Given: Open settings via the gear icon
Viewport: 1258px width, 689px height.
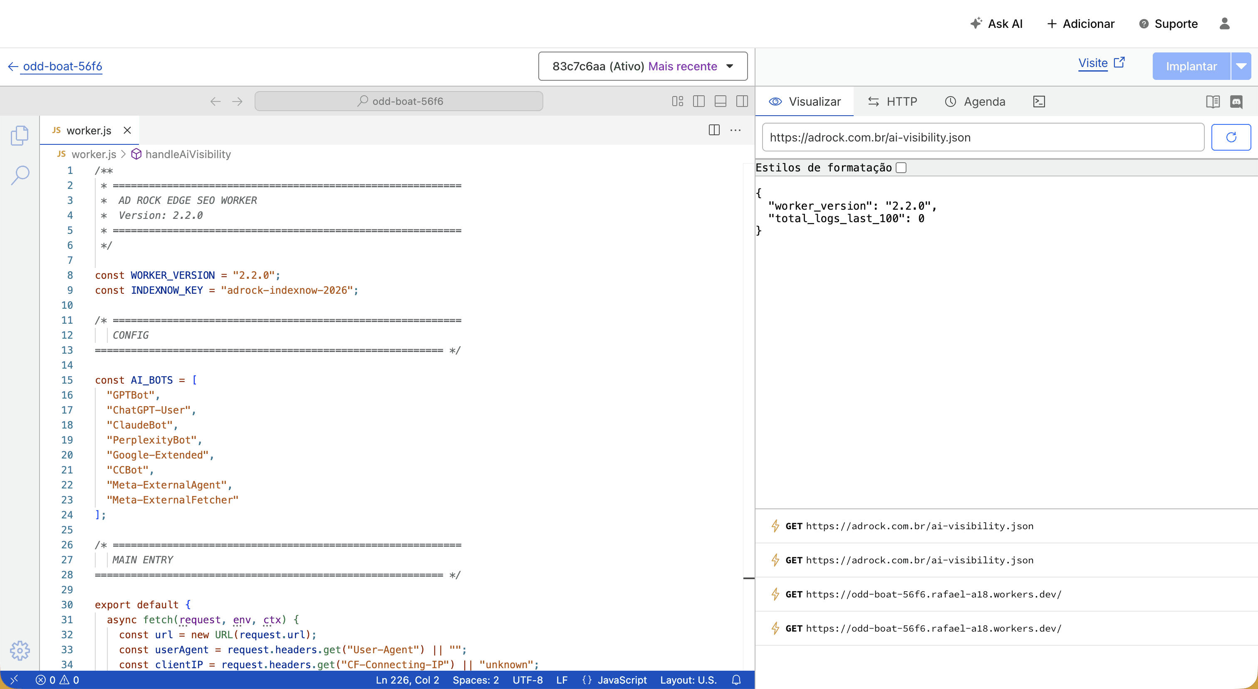Looking at the screenshot, I should tap(20, 650).
